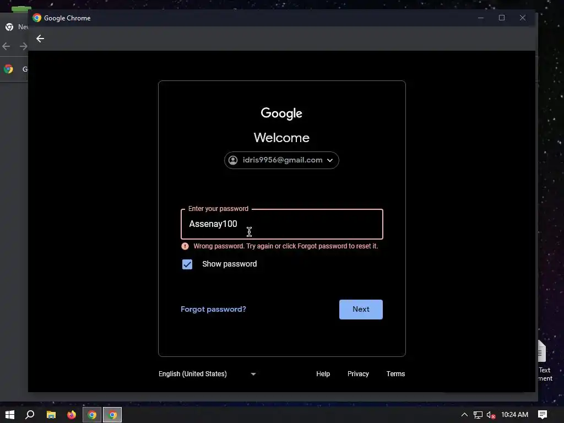This screenshot has width=564, height=423.
Task: Uncheck the Show password checkbox
Action: (x=187, y=264)
